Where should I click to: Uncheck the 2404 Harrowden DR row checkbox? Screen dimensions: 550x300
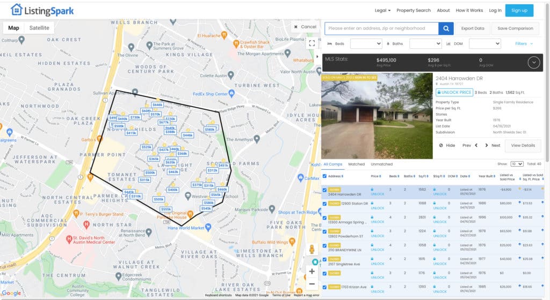click(x=324, y=191)
